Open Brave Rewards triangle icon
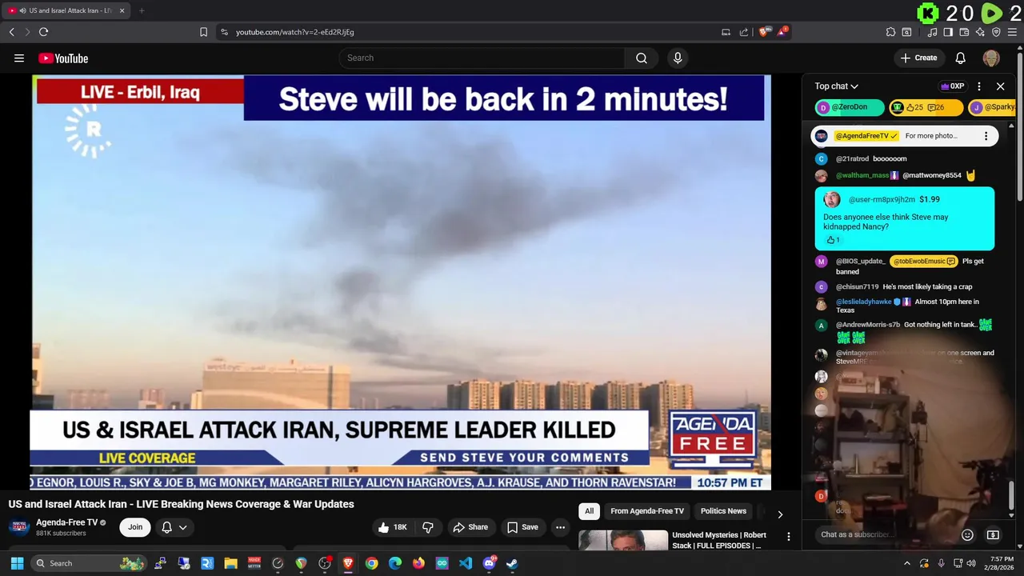 [x=783, y=32]
